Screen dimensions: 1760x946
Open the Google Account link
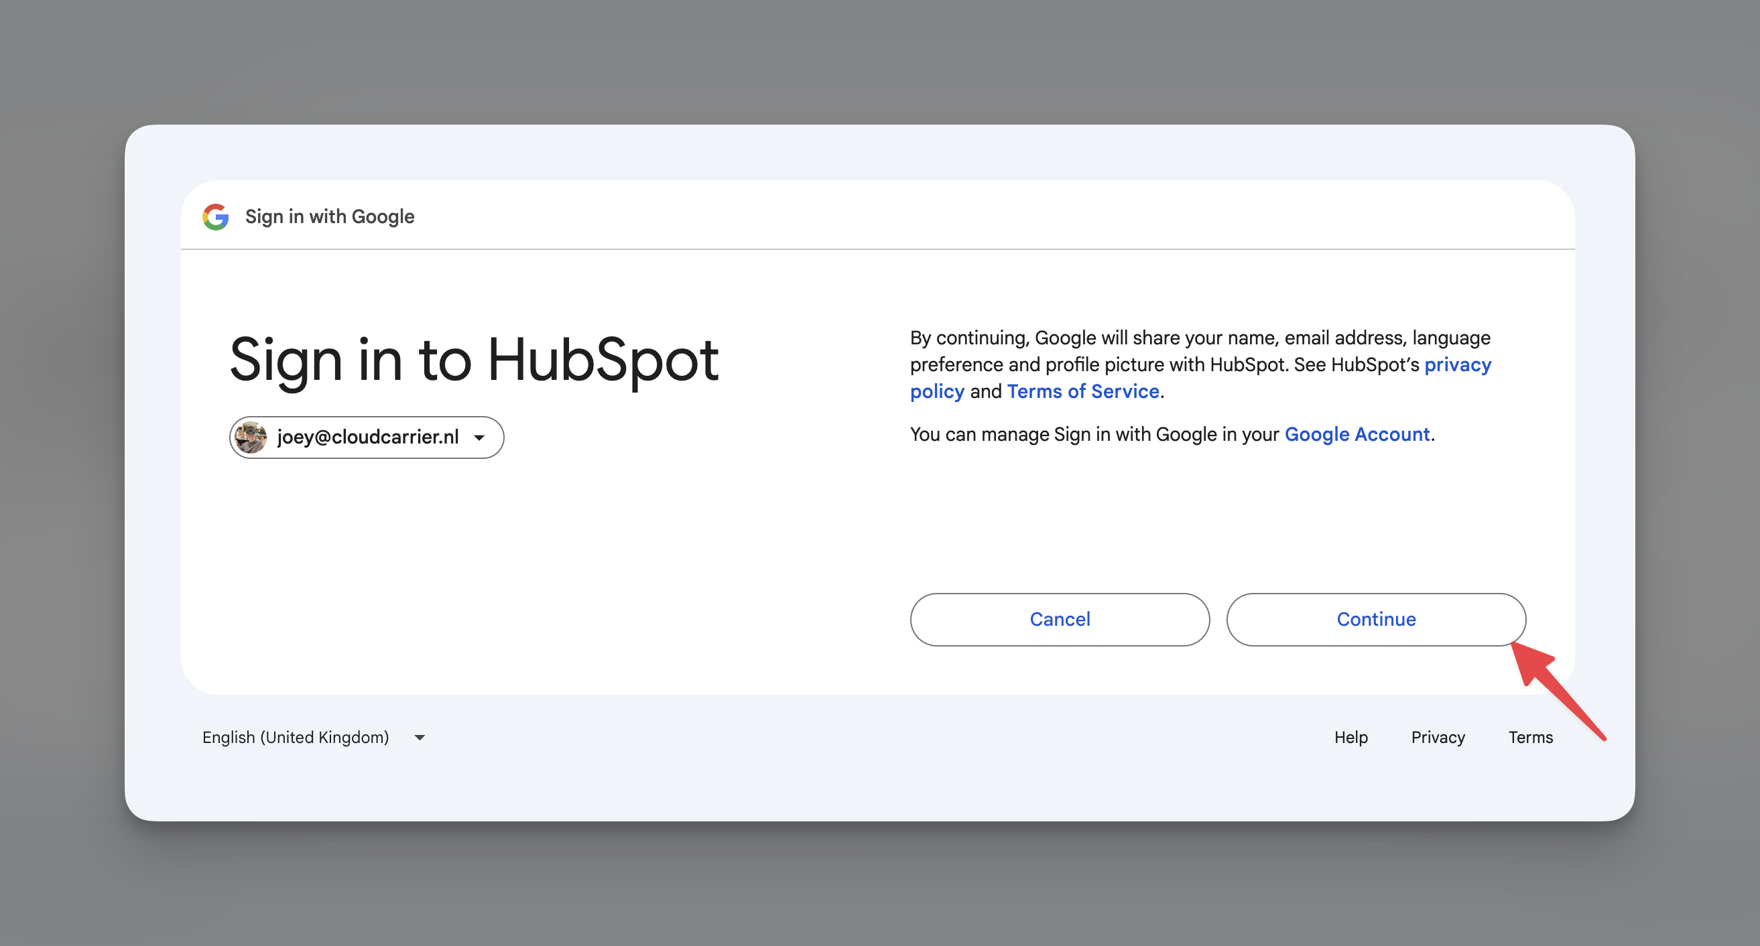(x=1357, y=434)
